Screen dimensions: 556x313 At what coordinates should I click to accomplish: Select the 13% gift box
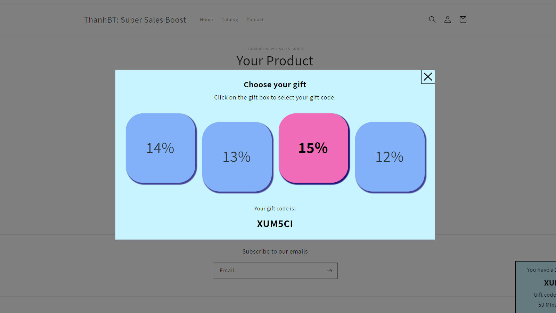[237, 157]
